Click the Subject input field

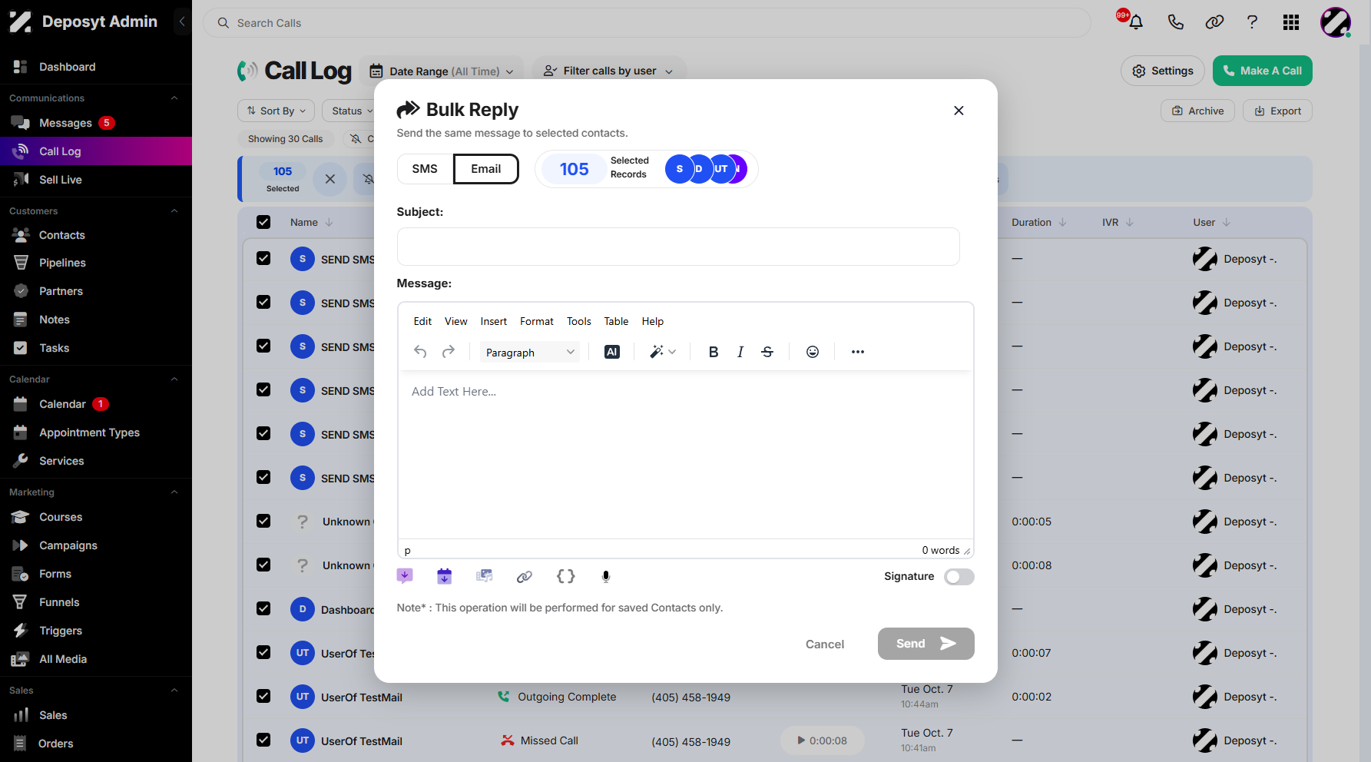[x=678, y=247]
